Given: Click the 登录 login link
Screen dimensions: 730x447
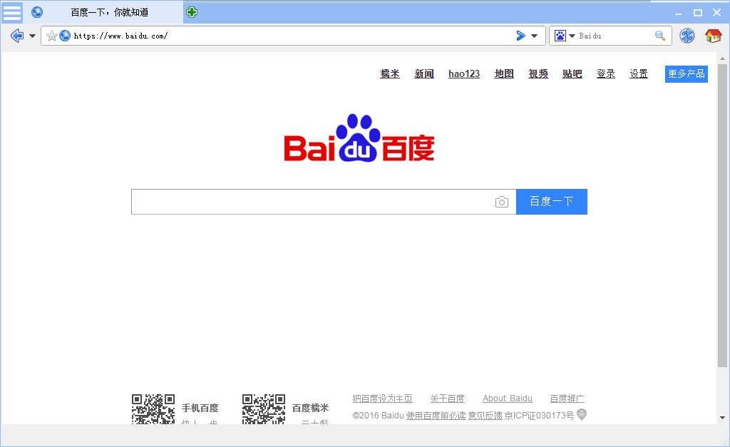Looking at the screenshot, I should (606, 73).
